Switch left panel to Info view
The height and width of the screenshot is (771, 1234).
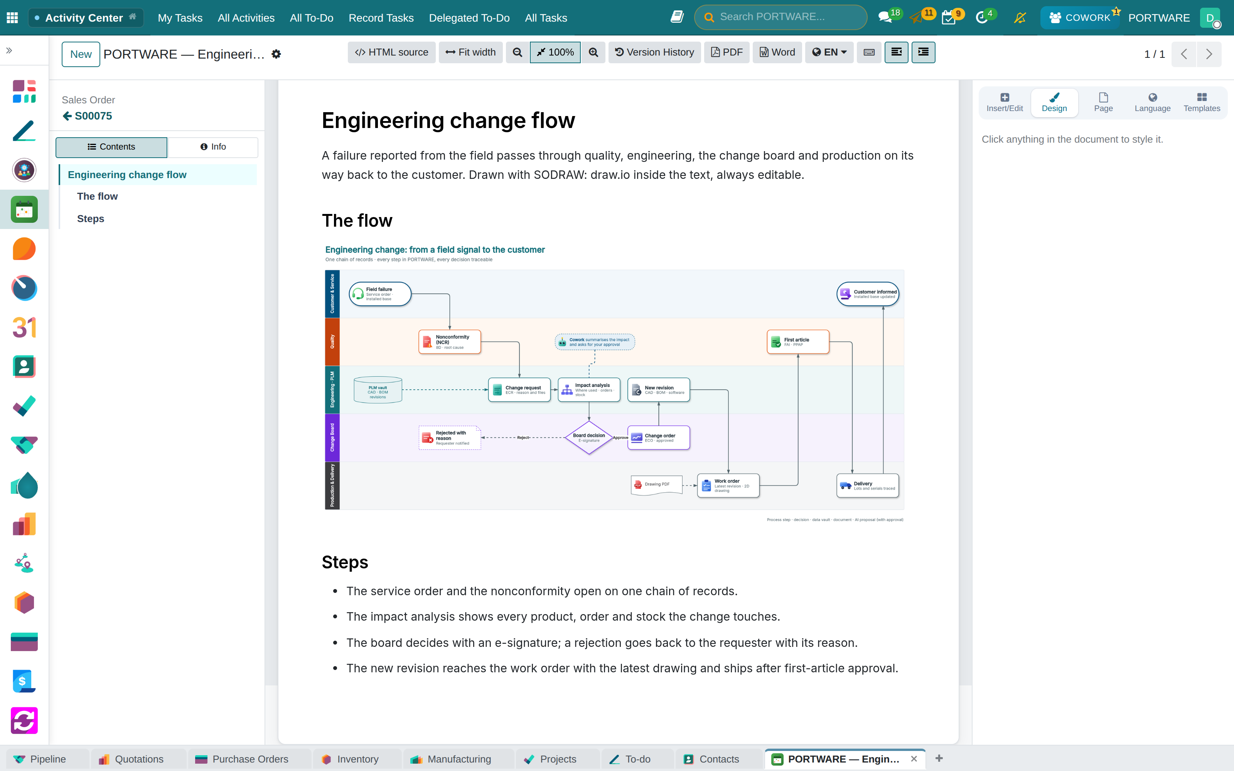pyautogui.click(x=213, y=147)
